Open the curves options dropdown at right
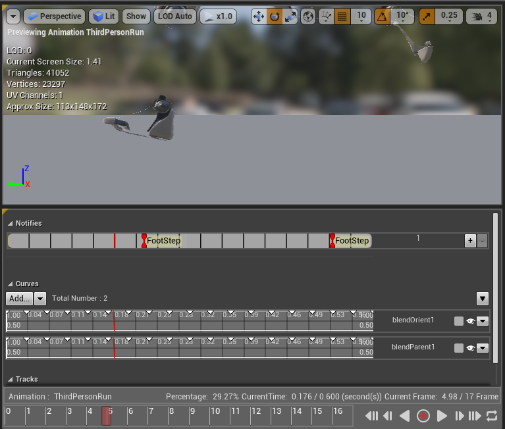This screenshot has width=505, height=429. click(x=483, y=299)
